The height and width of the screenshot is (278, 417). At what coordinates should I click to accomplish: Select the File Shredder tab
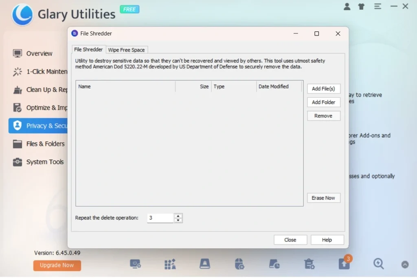coord(88,50)
